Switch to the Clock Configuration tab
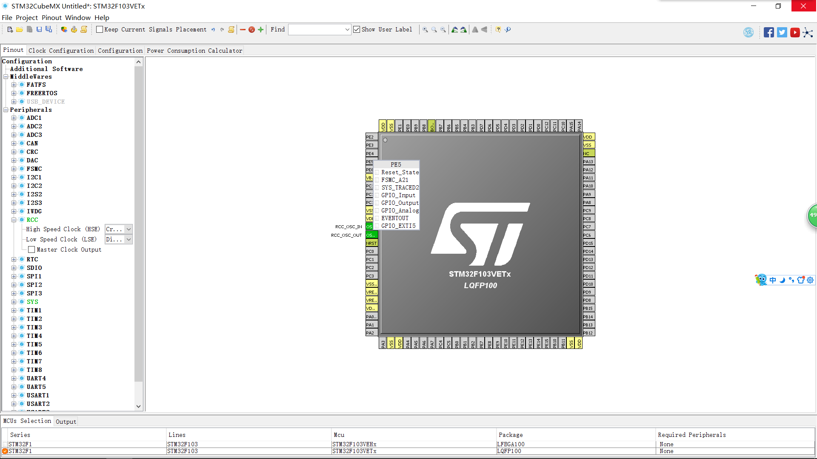Viewport: 817px width, 459px height. click(61, 51)
